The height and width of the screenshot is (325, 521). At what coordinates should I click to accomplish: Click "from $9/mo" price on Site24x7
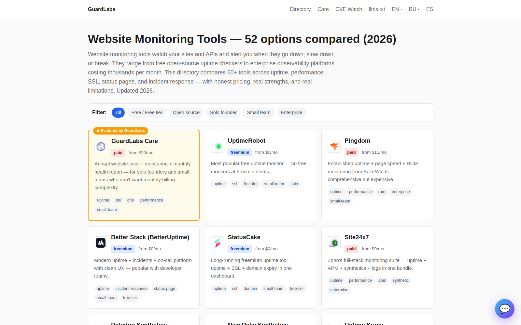pyautogui.click(x=373, y=249)
